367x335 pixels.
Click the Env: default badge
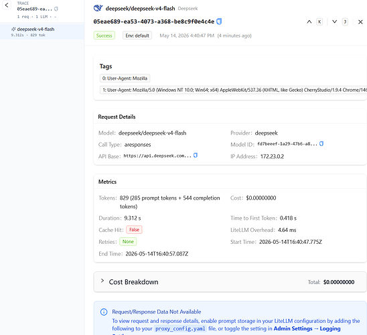click(x=137, y=36)
